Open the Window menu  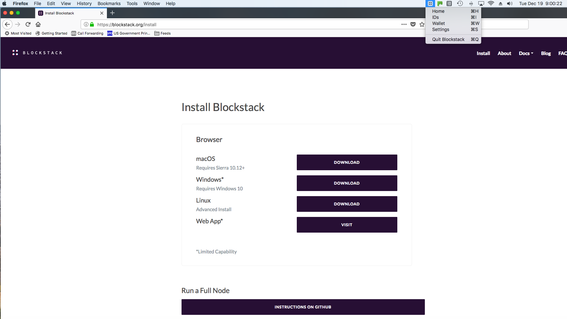tap(152, 4)
